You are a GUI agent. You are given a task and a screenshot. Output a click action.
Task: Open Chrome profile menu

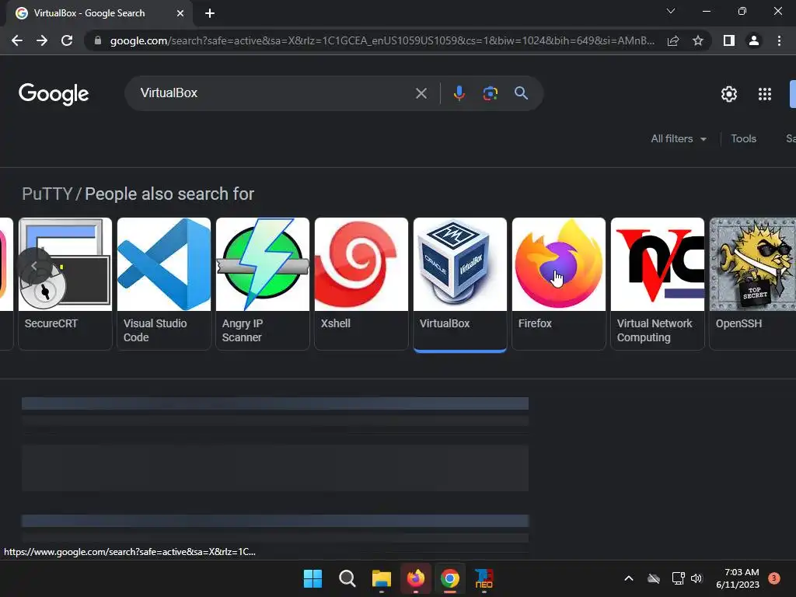pos(754,40)
